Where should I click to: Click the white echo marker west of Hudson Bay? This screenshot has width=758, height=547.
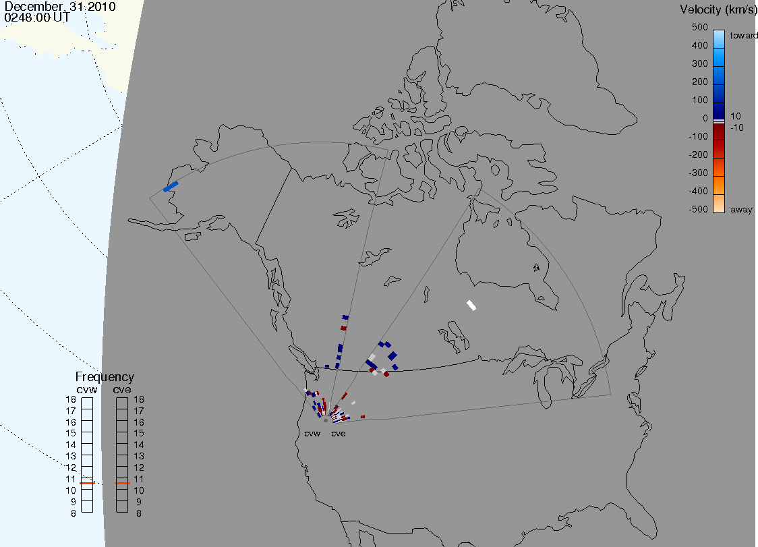tap(471, 305)
